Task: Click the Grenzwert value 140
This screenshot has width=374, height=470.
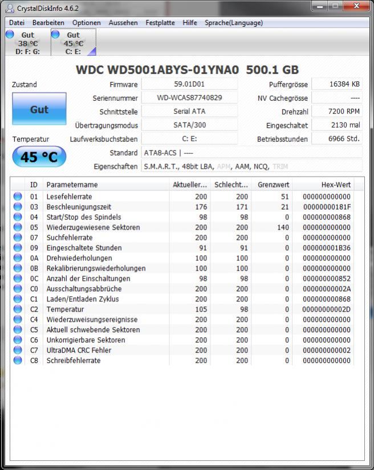Action: tap(283, 227)
